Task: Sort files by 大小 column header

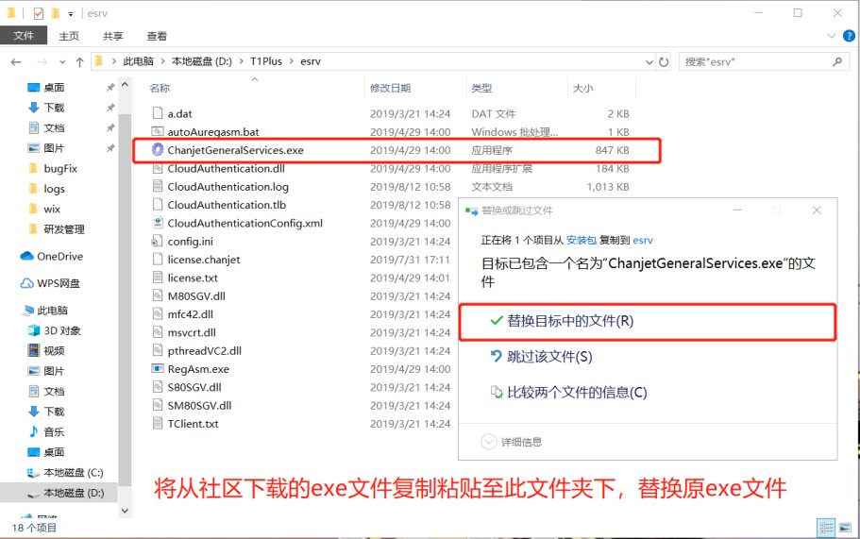Action: tap(583, 88)
